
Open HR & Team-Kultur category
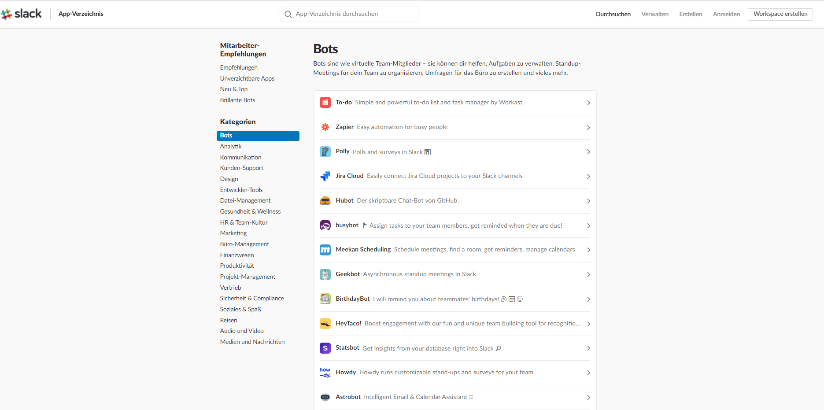tap(244, 222)
